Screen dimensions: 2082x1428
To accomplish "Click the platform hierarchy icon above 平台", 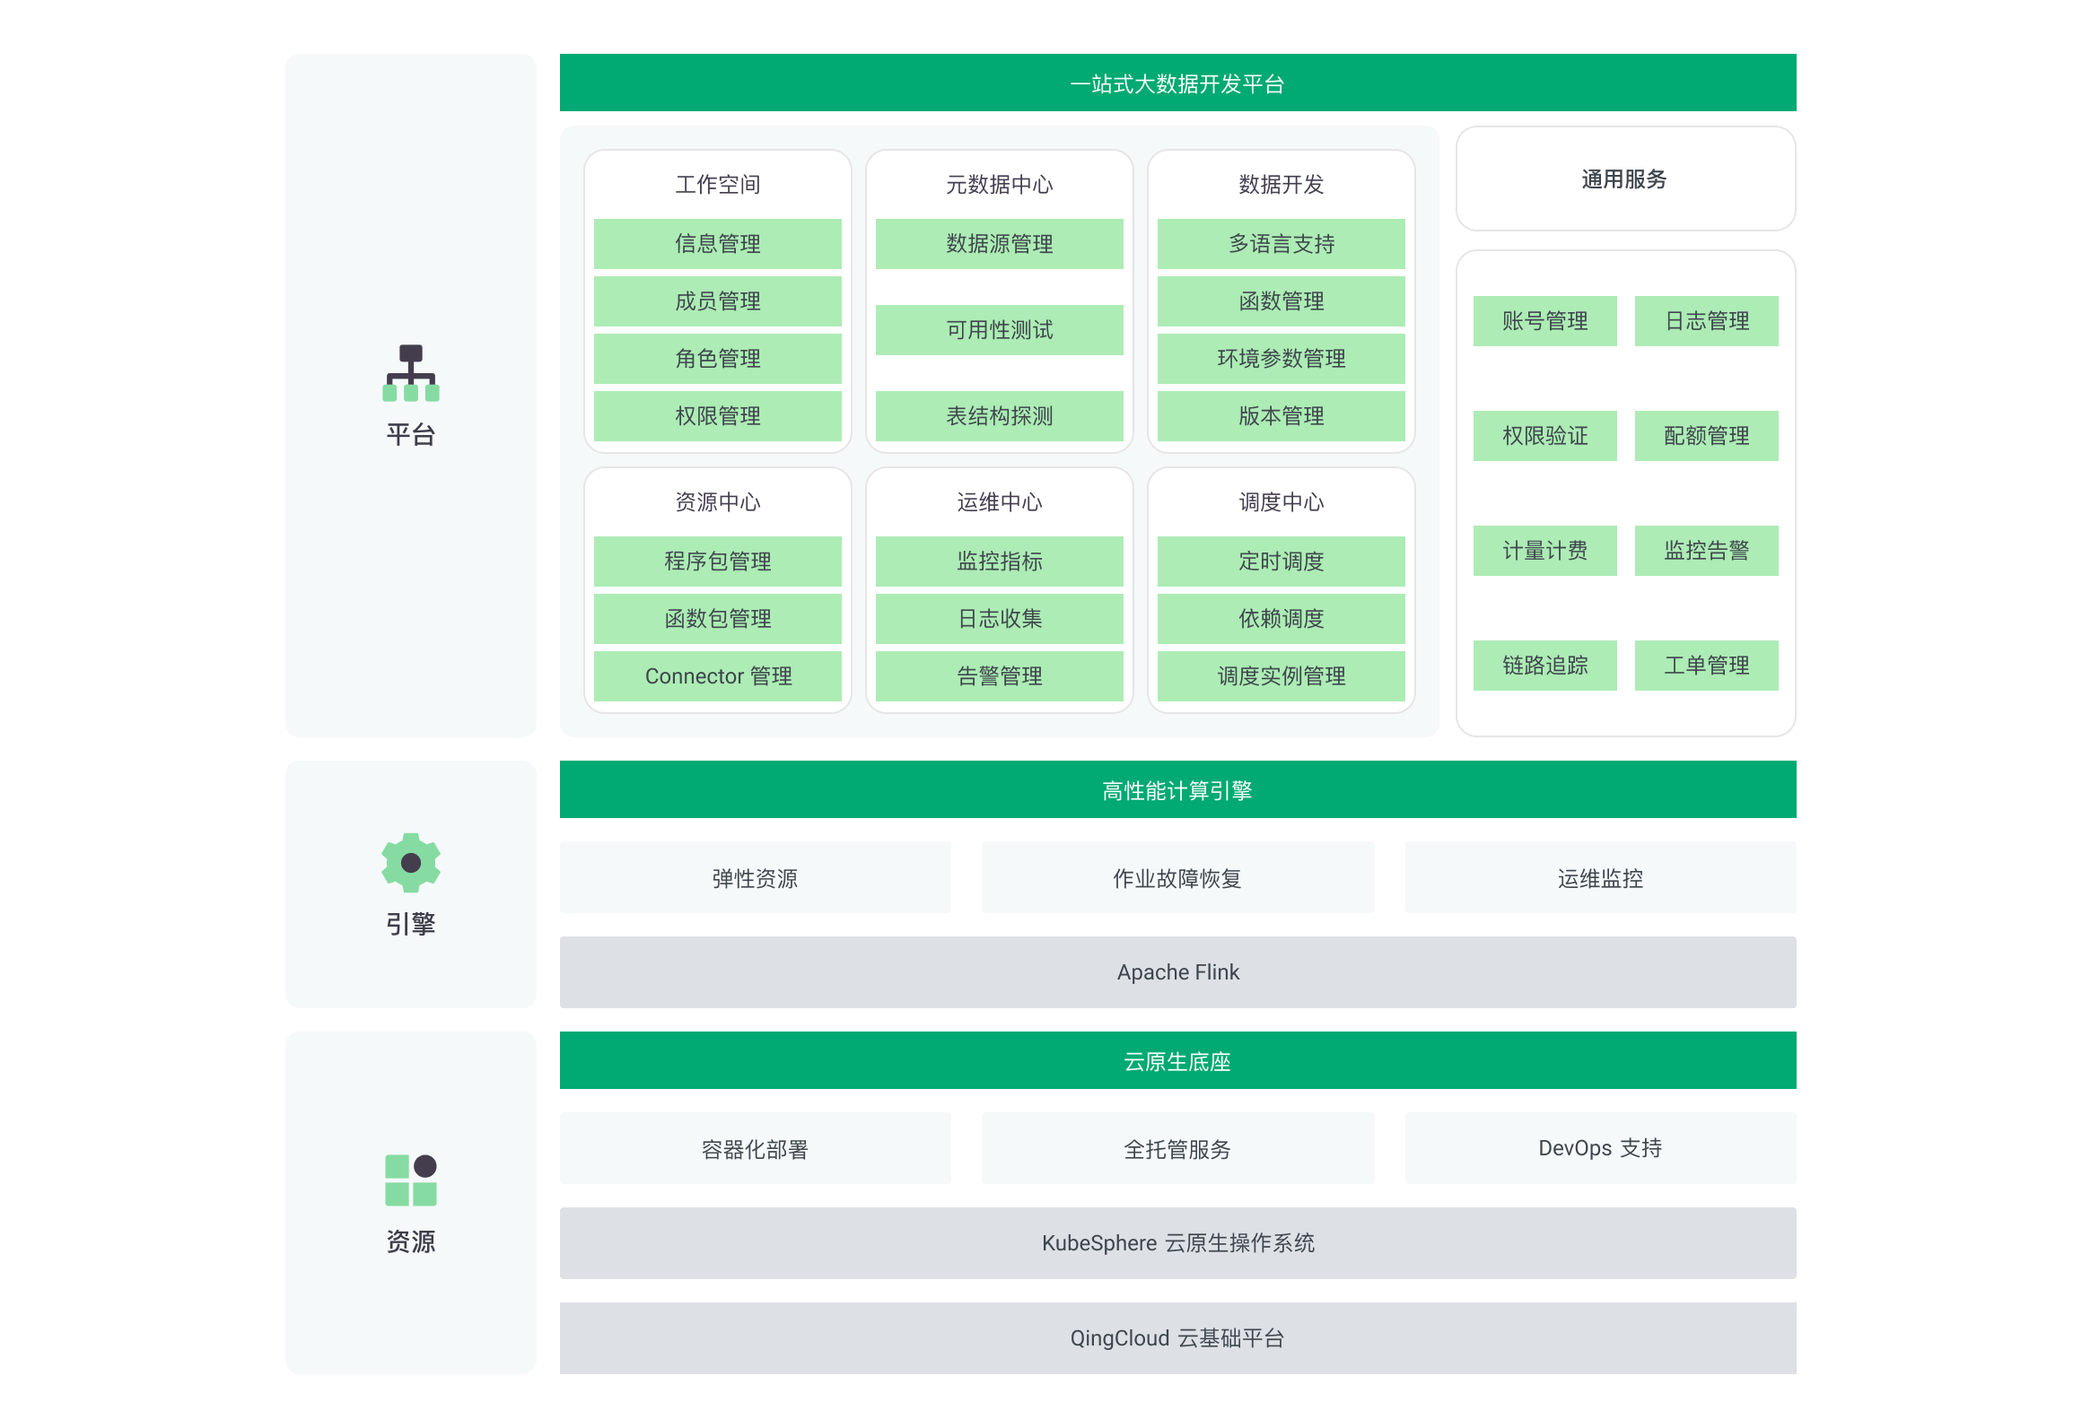I will [x=411, y=373].
